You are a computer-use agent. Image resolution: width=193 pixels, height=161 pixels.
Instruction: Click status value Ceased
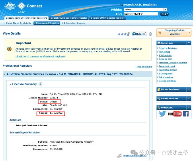(x=54, y=102)
